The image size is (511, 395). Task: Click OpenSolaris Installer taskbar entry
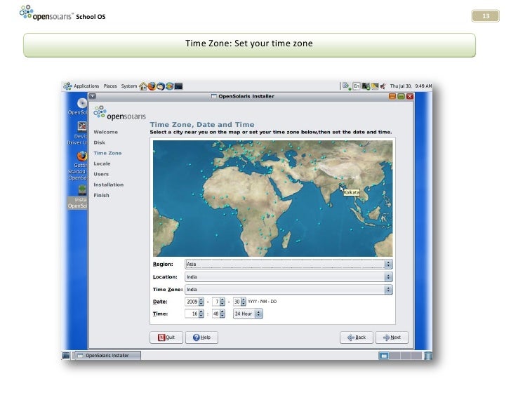point(108,355)
